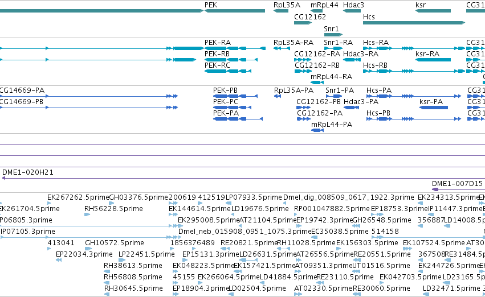Click EST label Dmel_dig_008509_0617_1922.3prime
This screenshot has width=485, height=297.
pos(349,197)
